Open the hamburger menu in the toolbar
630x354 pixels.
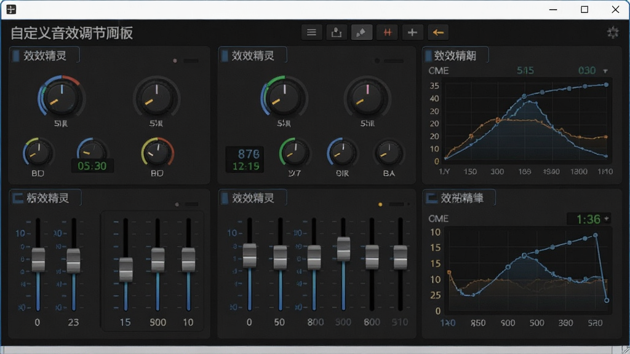(312, 33)
